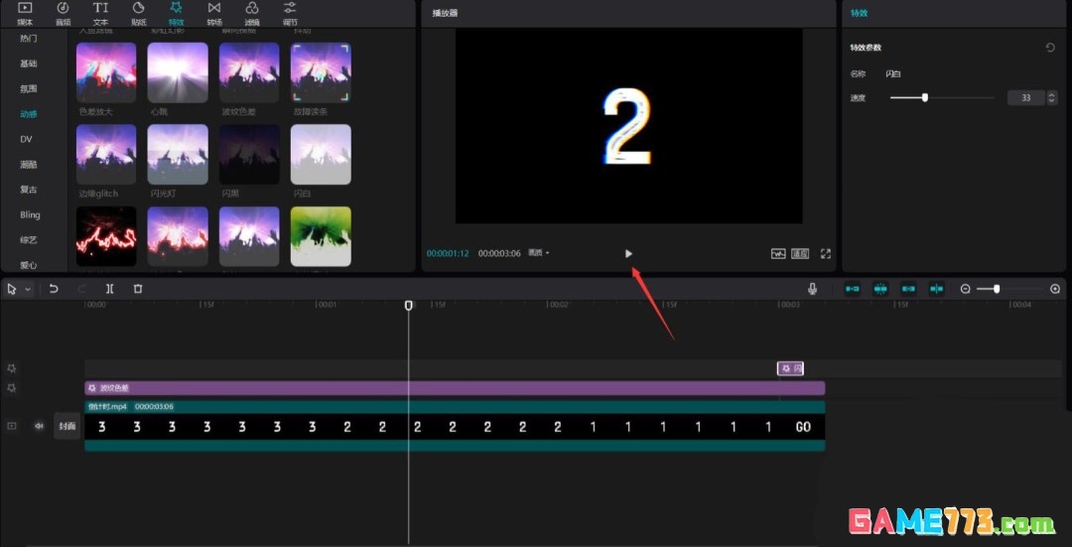
Task: Mute the main video track audio
Action: pos(40,426)
